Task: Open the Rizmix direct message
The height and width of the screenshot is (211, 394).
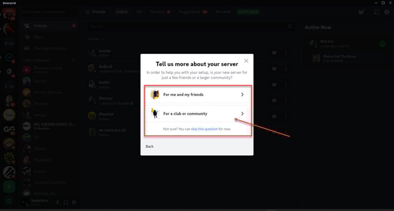Action: click(x=49, y=149)
